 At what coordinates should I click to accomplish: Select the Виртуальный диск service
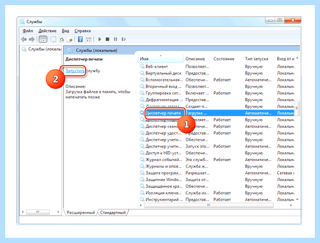[x=217, y=73]
